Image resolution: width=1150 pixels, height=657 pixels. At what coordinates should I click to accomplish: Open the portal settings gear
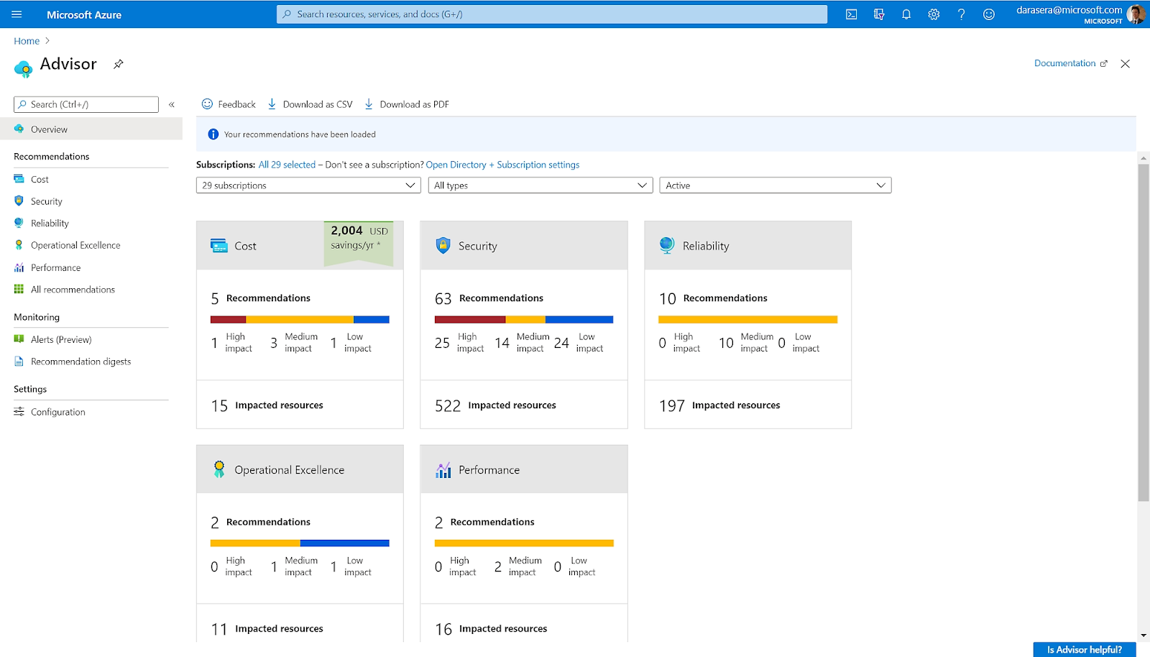[934, 14]
